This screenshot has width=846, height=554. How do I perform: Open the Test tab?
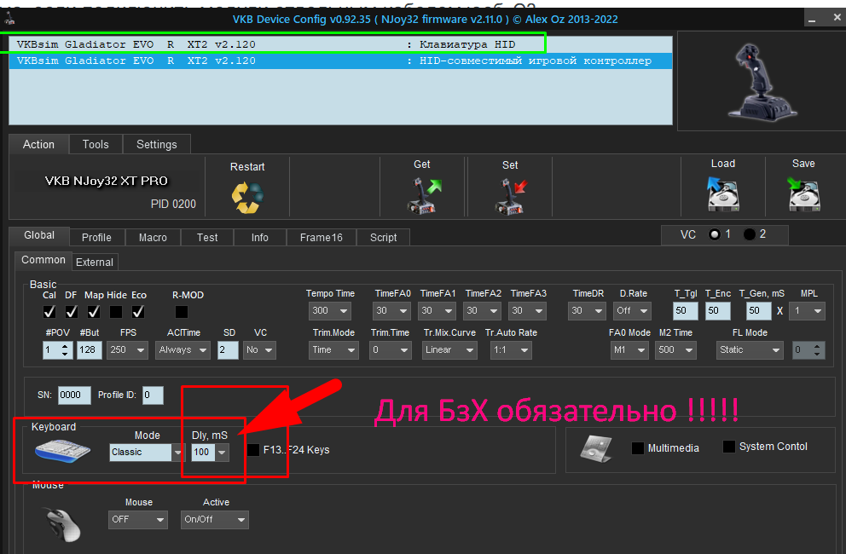coord(207,237)
